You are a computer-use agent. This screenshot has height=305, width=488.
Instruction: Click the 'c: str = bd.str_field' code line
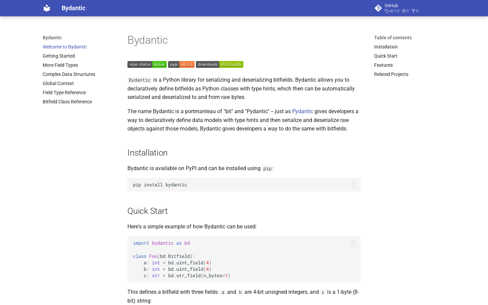(187, 276)
